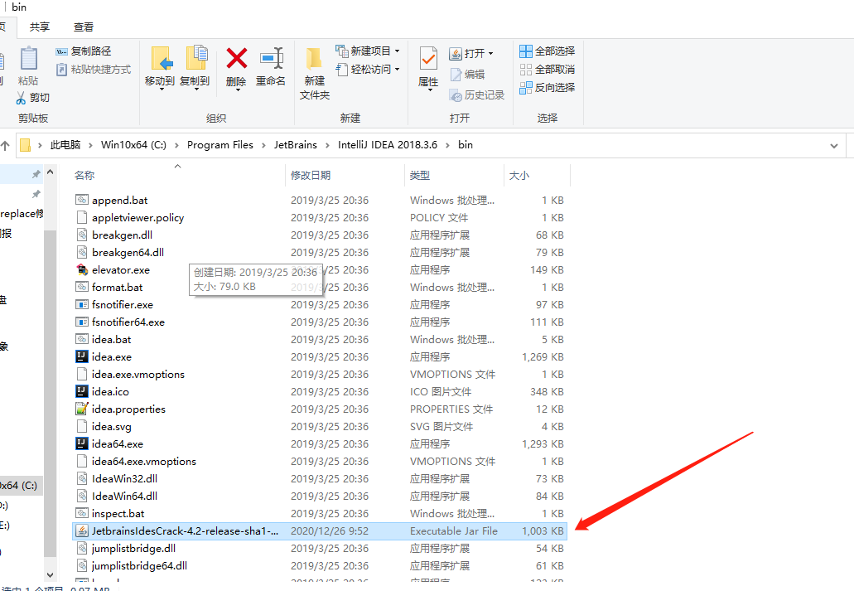This screenshot has height=591, width=854.
Task: Click the navigation pane scroll down arrow
Action: point(50,574)
